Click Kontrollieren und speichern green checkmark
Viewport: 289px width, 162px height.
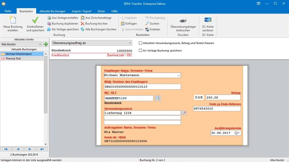35,20
